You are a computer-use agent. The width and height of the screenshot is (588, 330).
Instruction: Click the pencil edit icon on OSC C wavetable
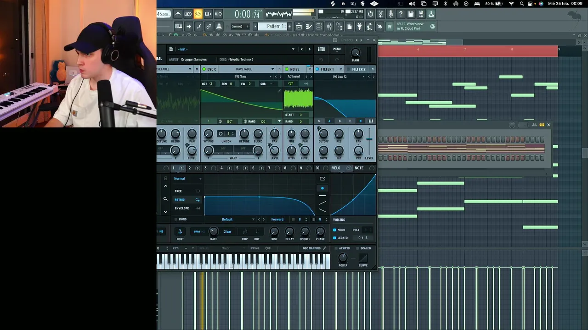(279, 91)
